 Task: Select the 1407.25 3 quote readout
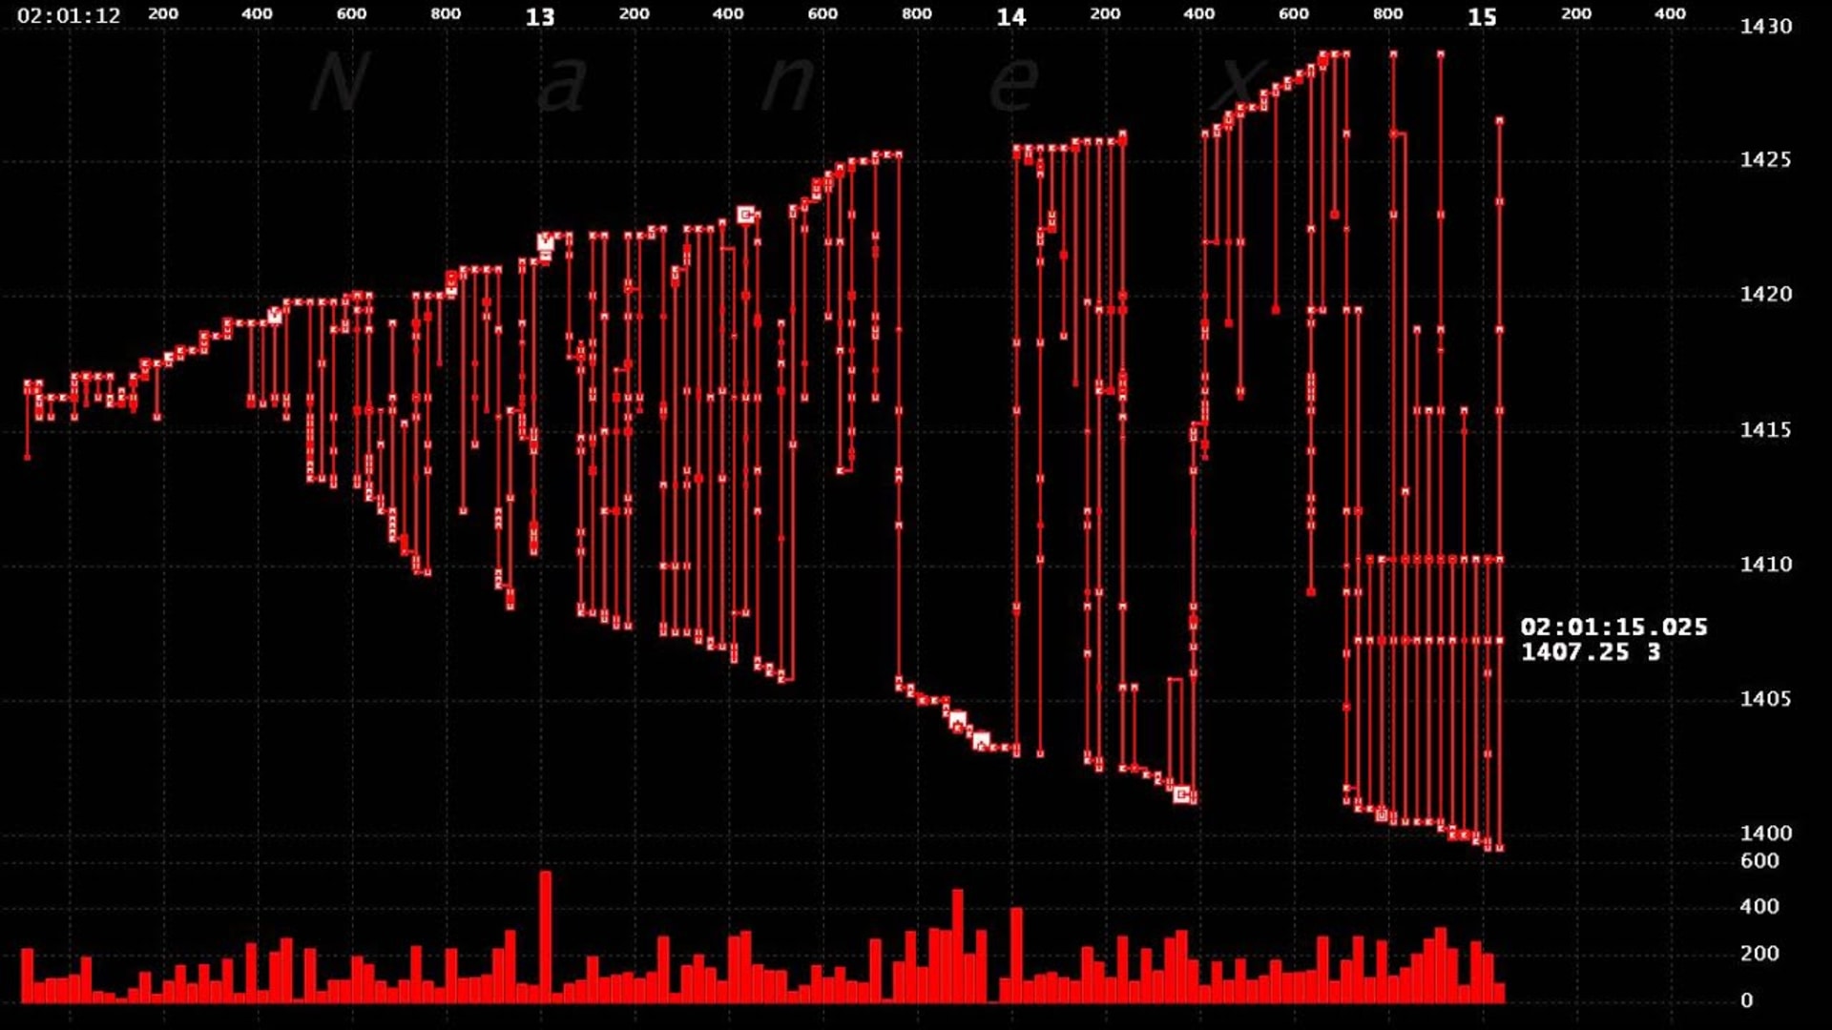pos(1592,653)
